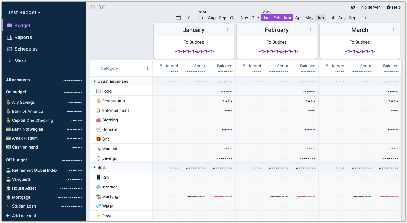Open the Category column options menu

[147, 69]
